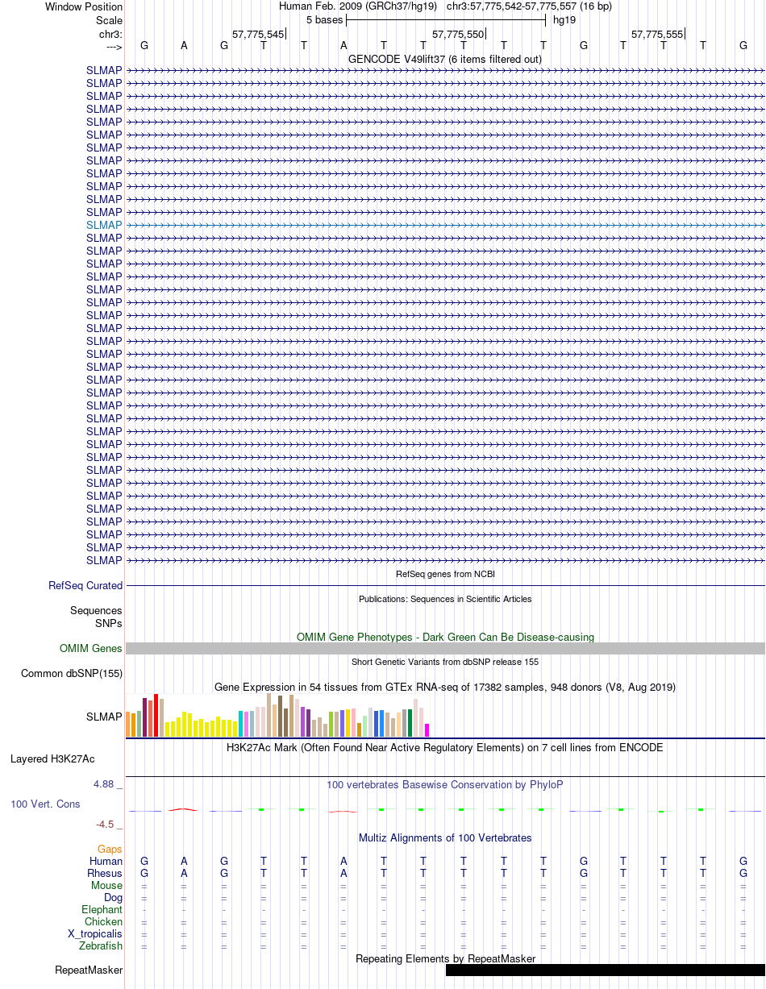Open the RefSeq Curated track label

point(85,586)
